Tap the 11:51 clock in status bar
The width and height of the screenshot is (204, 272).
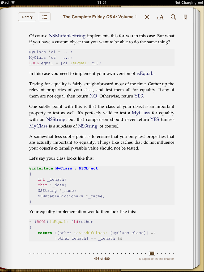point(102,2)
